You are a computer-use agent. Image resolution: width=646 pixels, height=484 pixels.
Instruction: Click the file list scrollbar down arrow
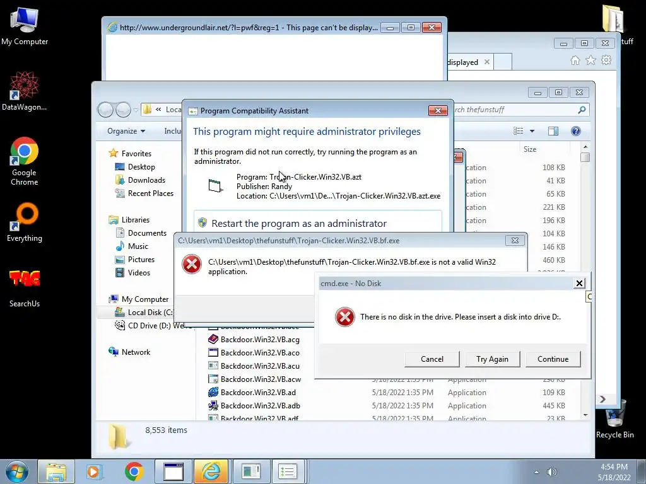[x=585, y=415]
